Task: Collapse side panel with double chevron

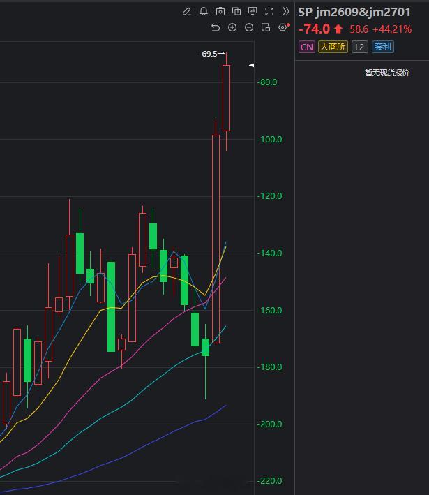Action: click(285, 12)
